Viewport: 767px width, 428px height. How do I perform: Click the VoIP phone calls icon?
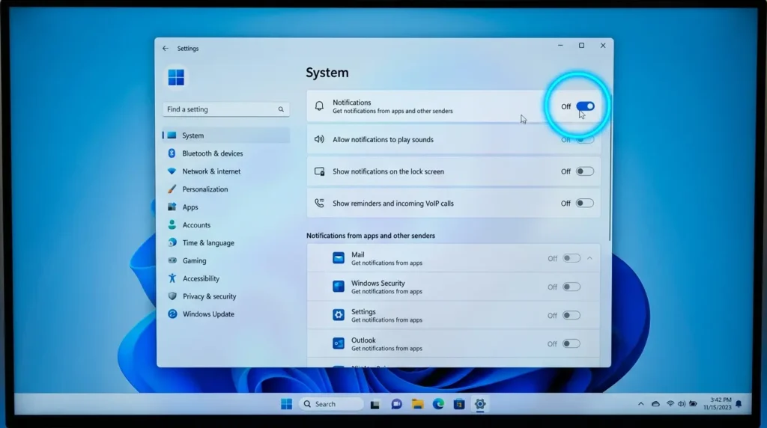(x=319, y=204)
